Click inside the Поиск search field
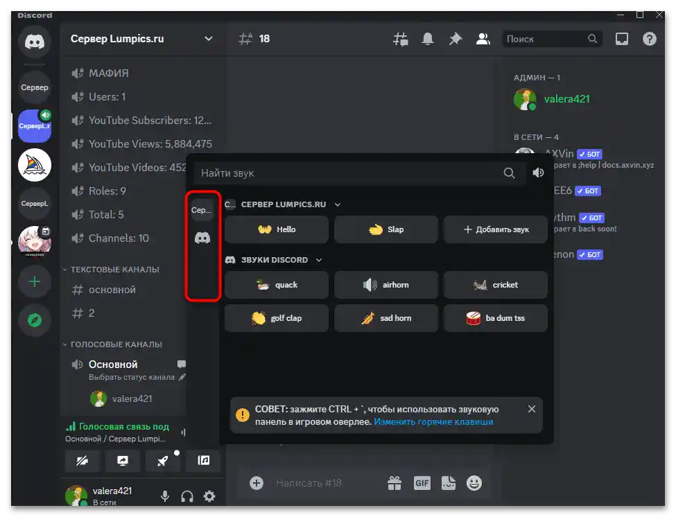The height and width of the screenshot is (517, 676). pos(552,39)
